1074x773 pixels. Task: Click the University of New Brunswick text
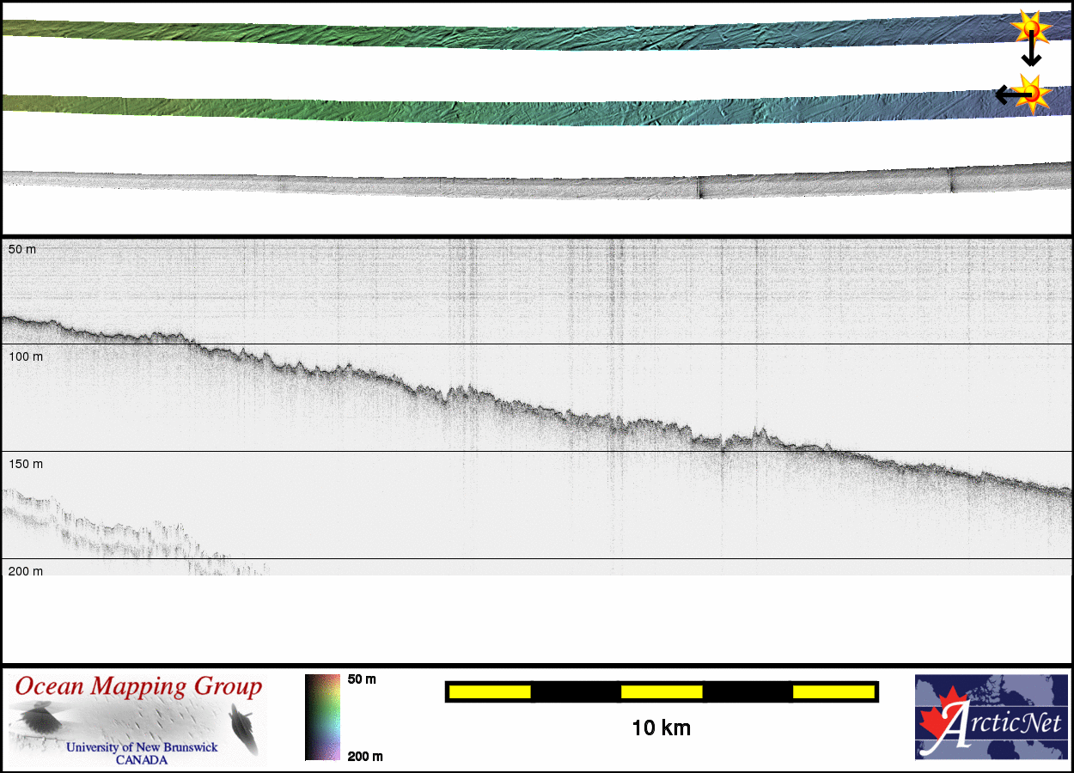point(142,747)
